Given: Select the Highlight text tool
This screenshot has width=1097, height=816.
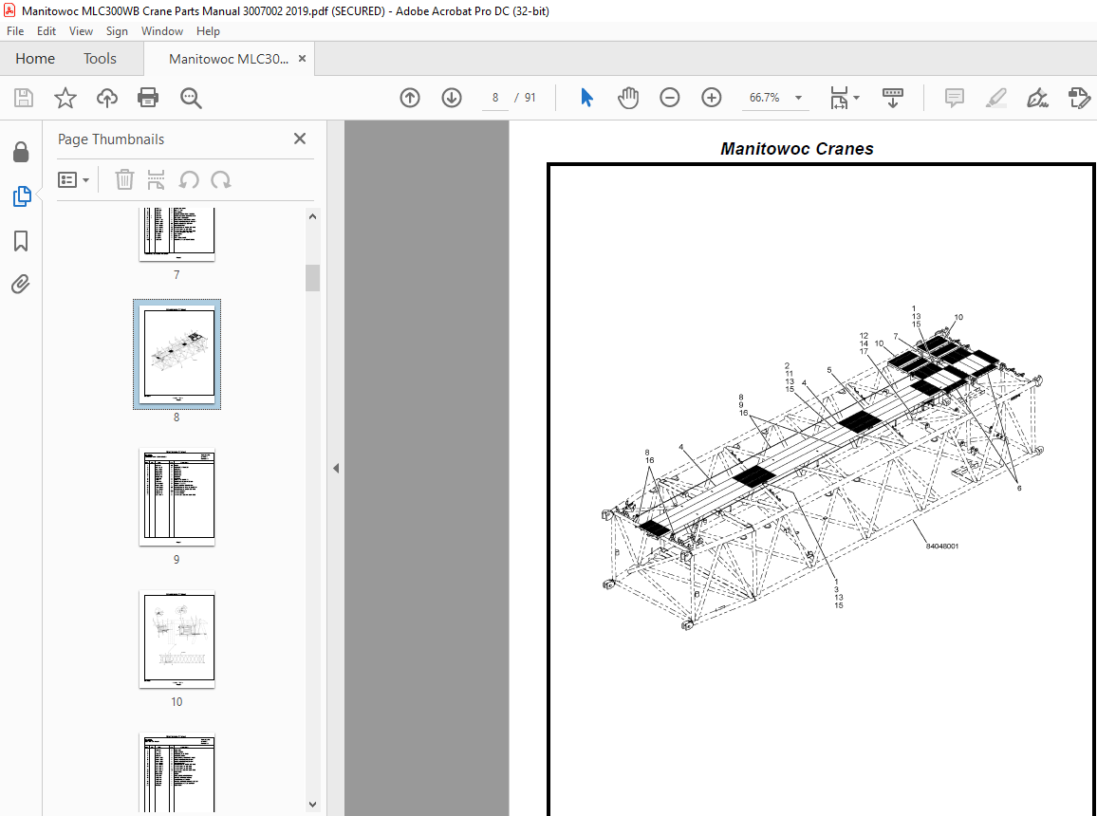Looking at the screenshot, I should [995, 98].
